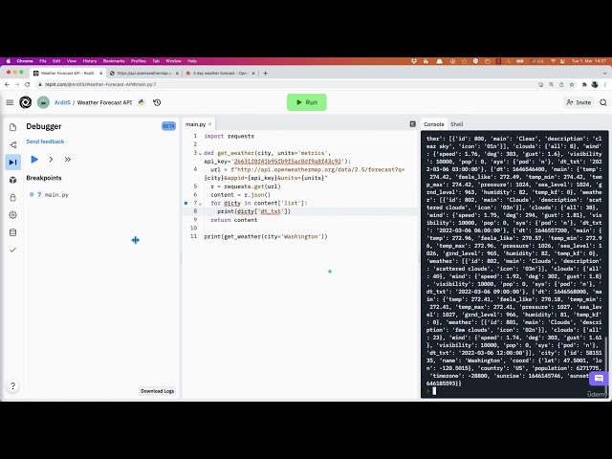
Task: Close the main.py editor tab
Action: 210,124
